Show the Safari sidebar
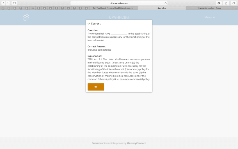 pos(14,3)
